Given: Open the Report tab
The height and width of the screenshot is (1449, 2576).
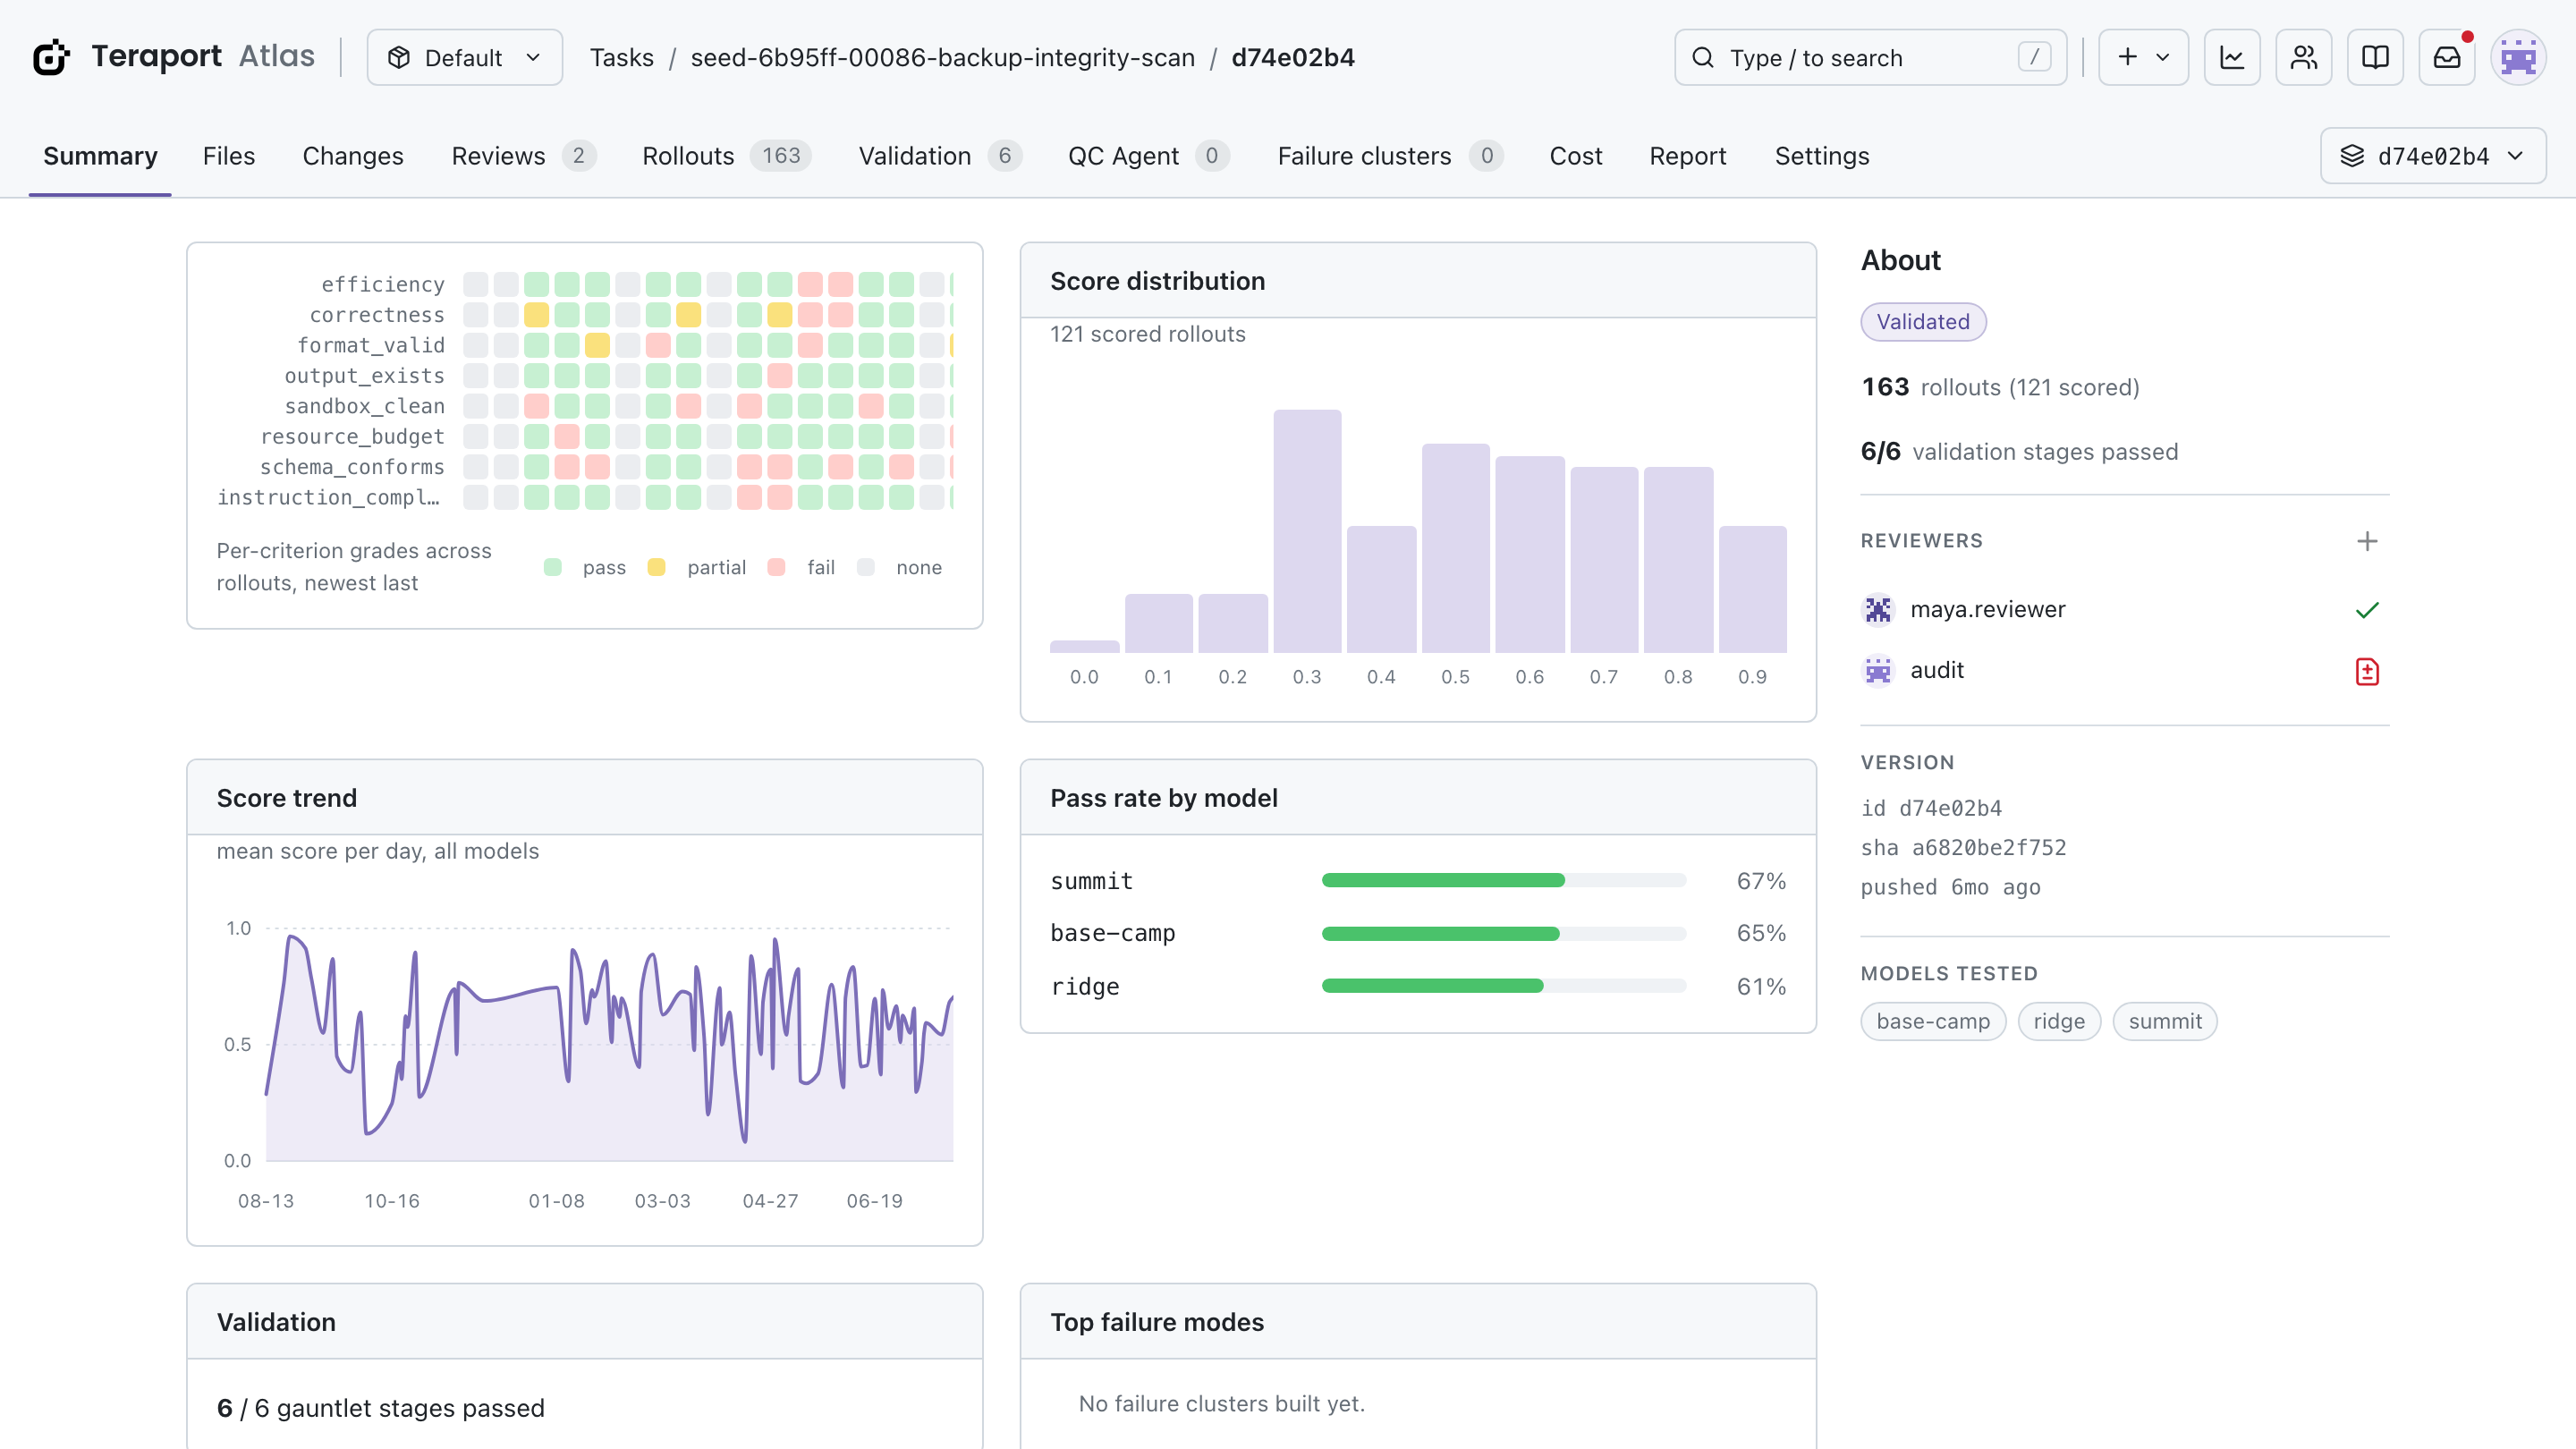Looking at the screenshot, I should [1688, 156].
